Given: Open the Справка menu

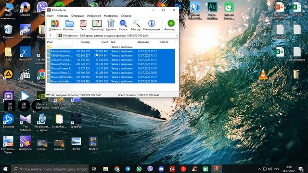Looking at the screenshot, I should point(126,16).
